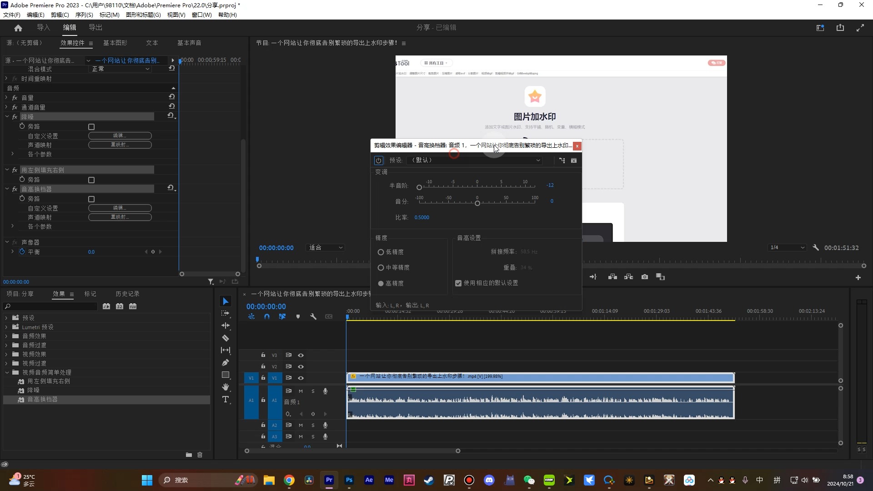Switch to the 导出 tab
873x491 pixels.
[95, 28]
